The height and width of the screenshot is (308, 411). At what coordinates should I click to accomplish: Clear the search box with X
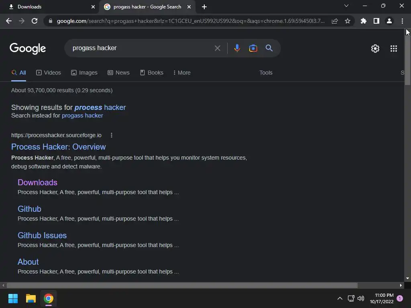(217, 48)
